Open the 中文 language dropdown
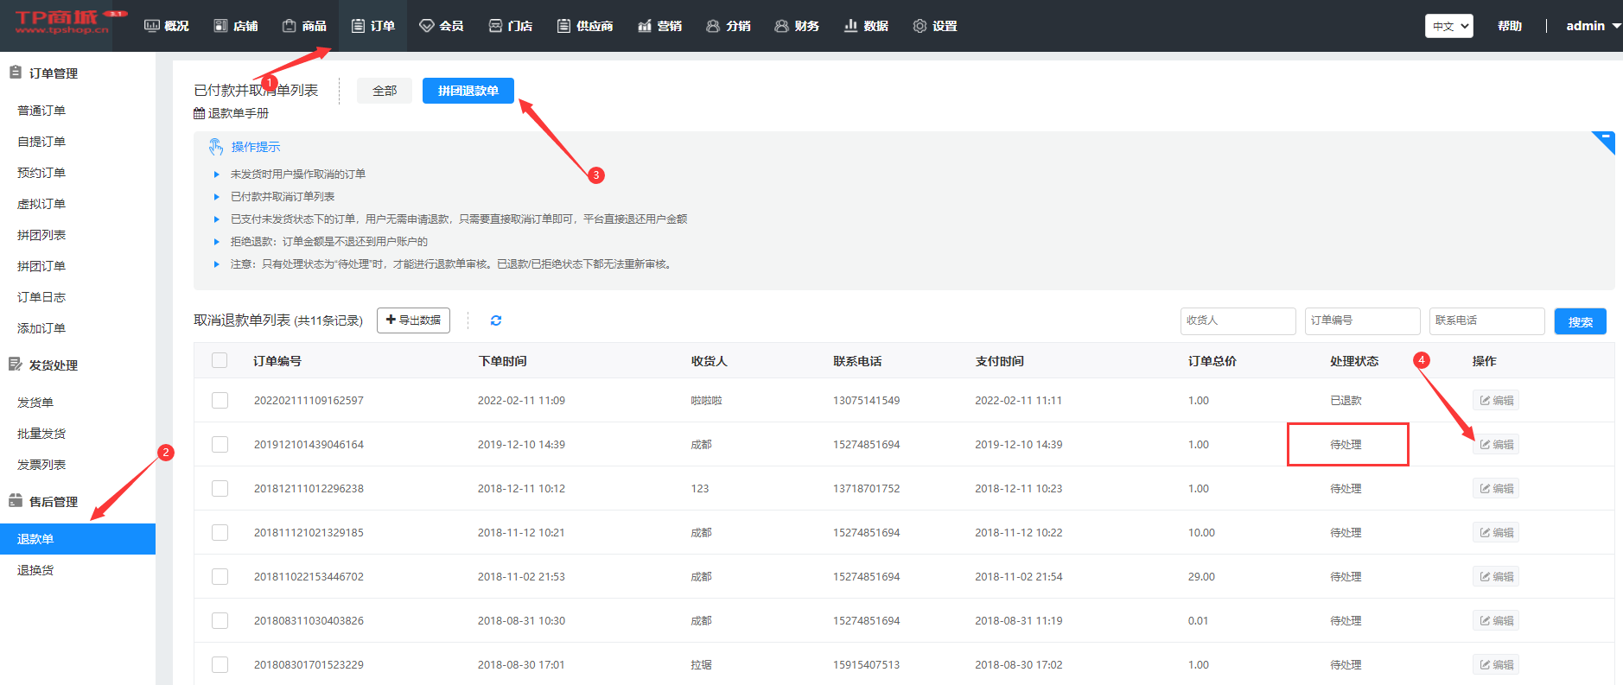This screenshot has width=1623, height=685. point(1448,26)
